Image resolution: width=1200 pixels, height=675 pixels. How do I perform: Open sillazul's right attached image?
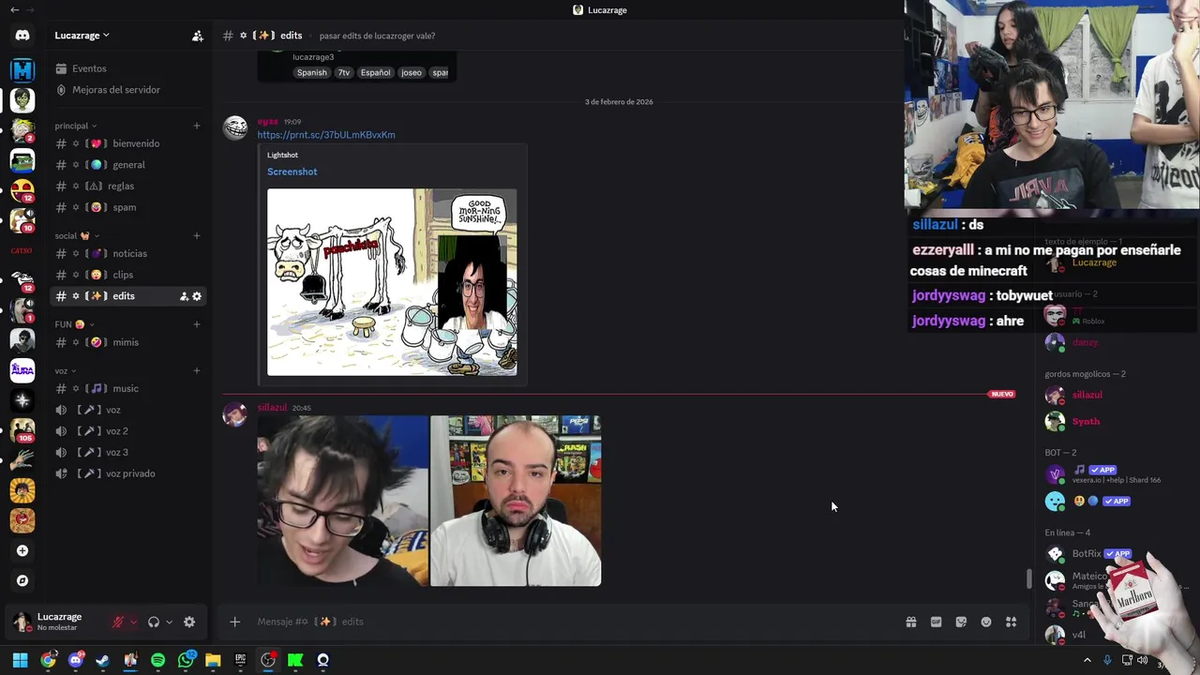516,501
